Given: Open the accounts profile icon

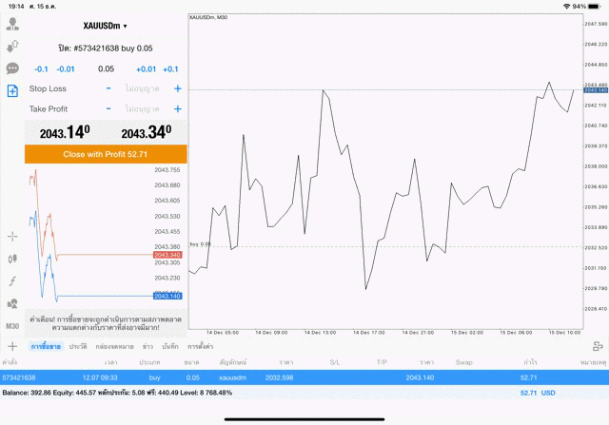Looking at the screenshot, I should (x=12, y=24).
